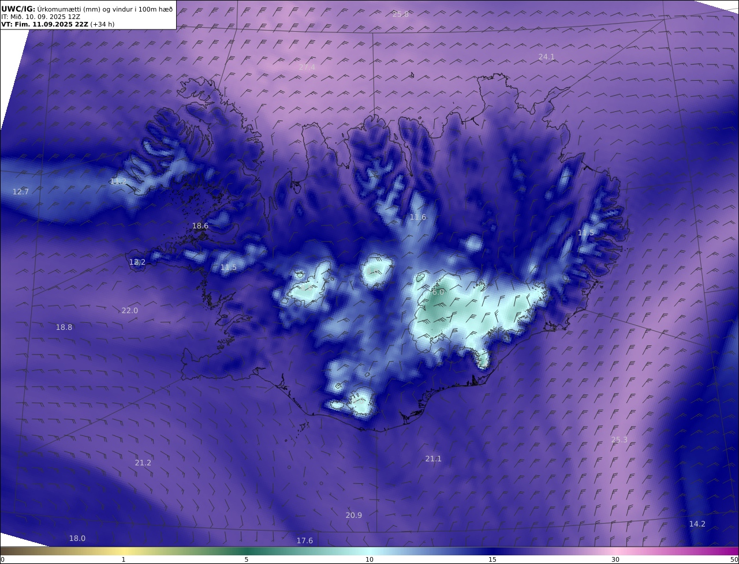Screen dimensions: 739x564
Task: Click the 25.8 wind value label
Action: click(400, 14)
